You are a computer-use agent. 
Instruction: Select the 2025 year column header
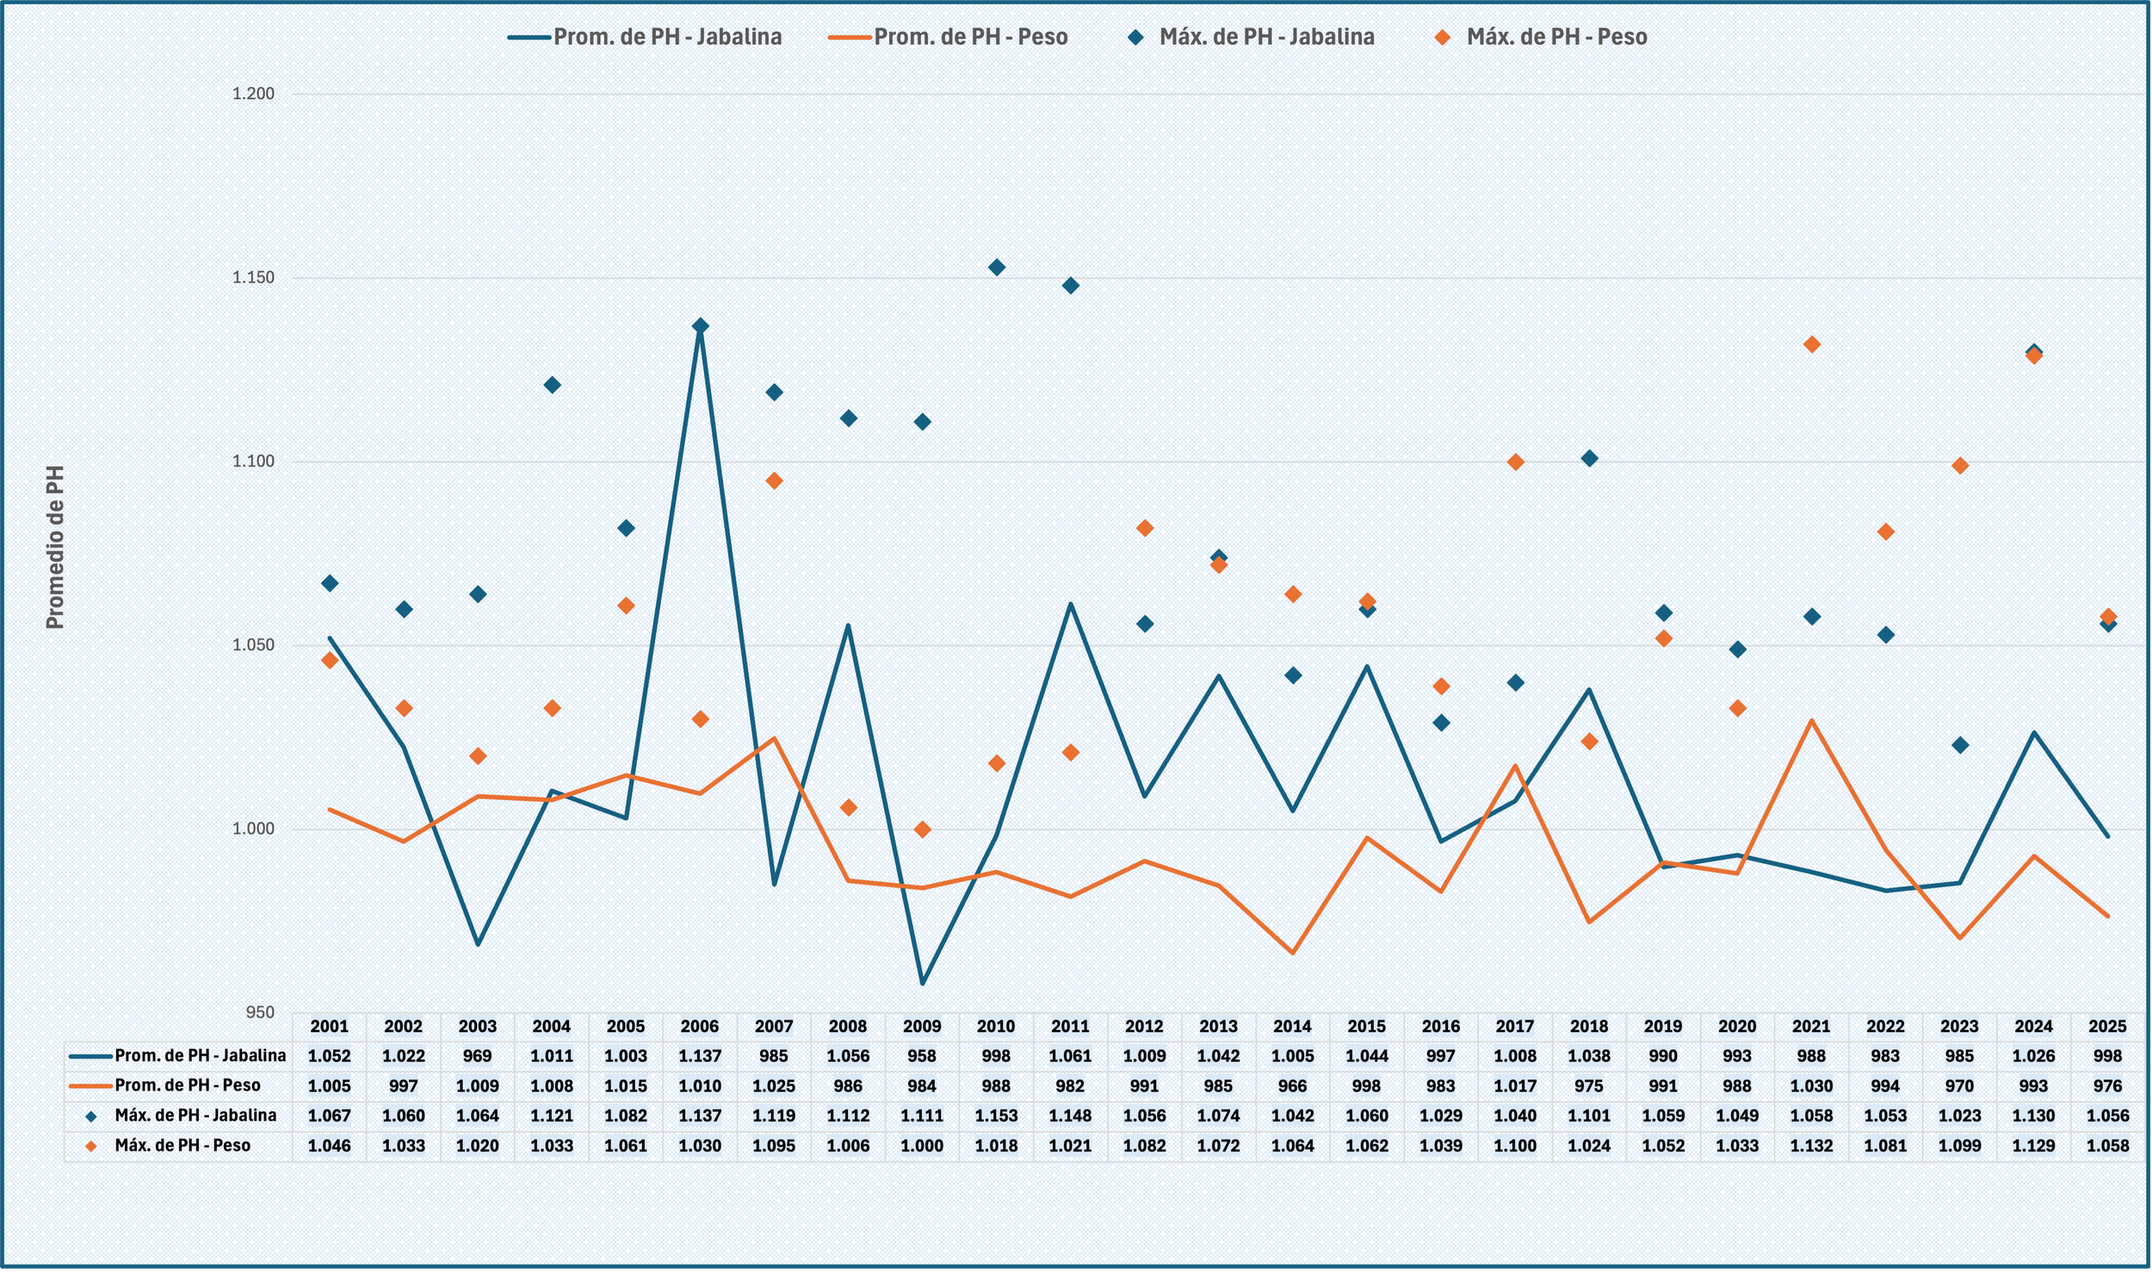pos(2107,1026)
